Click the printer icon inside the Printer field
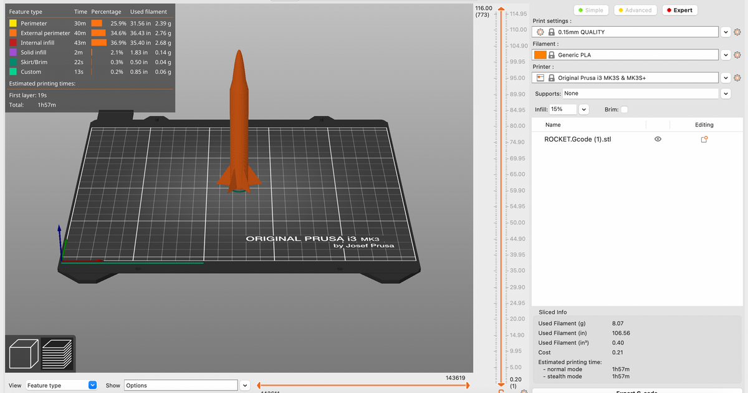Image resolution: width=748 pixels, height=393 pixels. [x=540, y=77]
